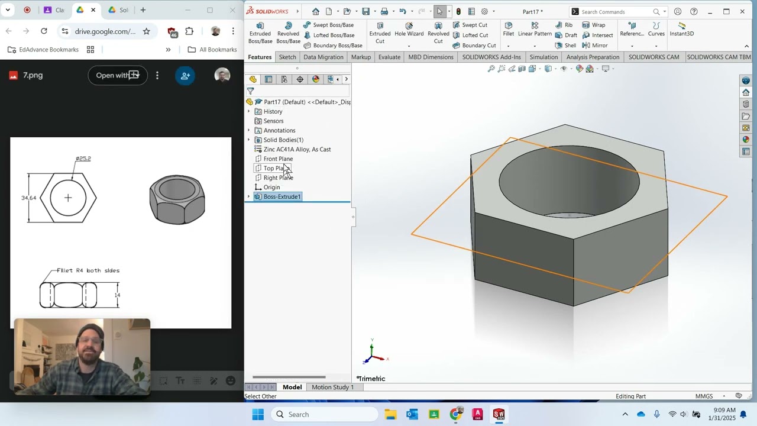Open File Explorer from taskbar
Screen dimensions: 757x426
coord(390,414)
